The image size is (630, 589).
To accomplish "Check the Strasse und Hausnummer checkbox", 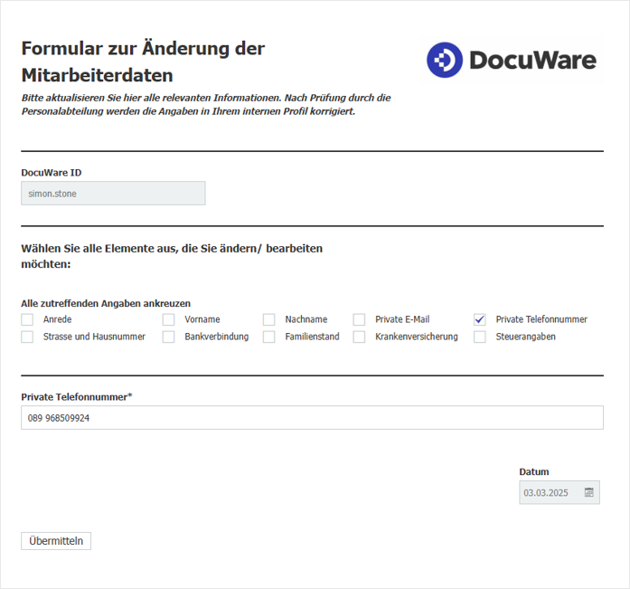I will point(27,337).
